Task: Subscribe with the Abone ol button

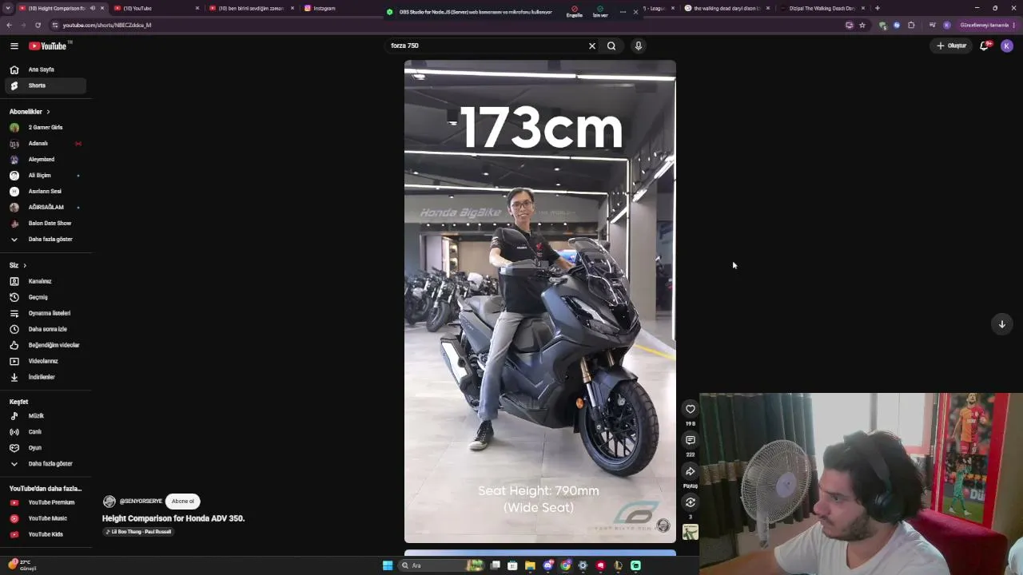Action: click(x=183, y=502)
